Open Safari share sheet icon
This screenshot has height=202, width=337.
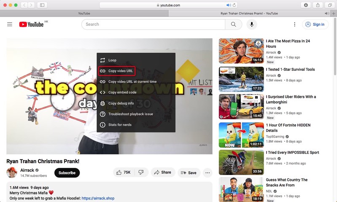coord(318,5)
